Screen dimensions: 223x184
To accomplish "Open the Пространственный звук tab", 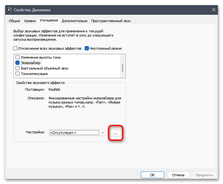I will [x=111, y=21].
